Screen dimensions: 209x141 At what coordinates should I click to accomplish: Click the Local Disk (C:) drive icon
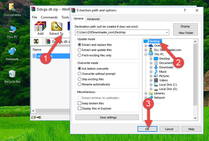tap(156, 85)
